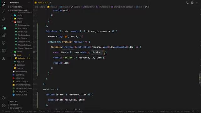Change Spaces indentation setting in status bar

142,111
